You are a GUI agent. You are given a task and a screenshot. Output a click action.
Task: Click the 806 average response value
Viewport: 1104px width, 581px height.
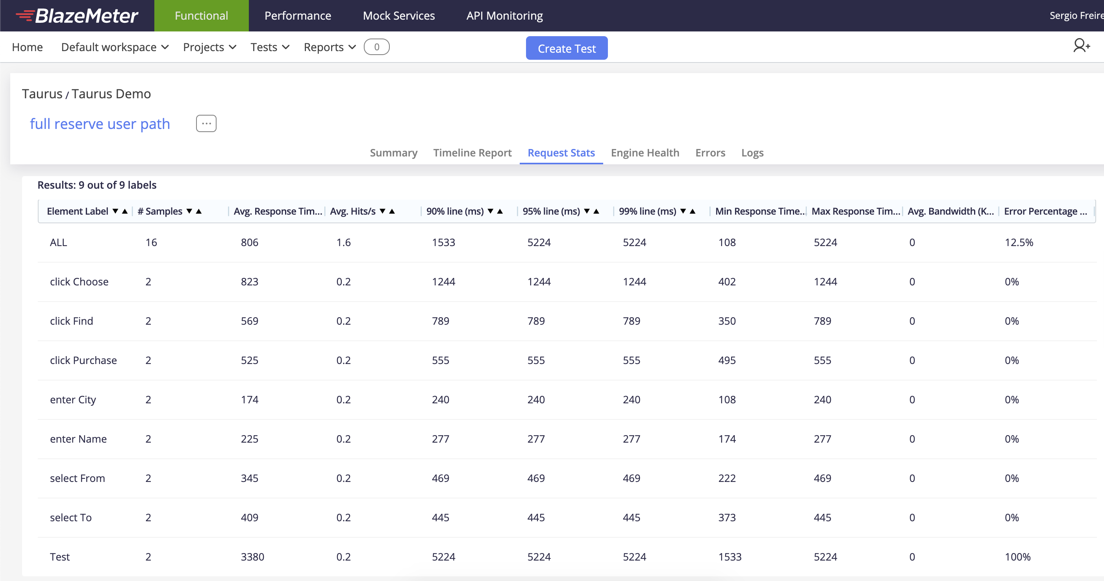pos(250,243)
